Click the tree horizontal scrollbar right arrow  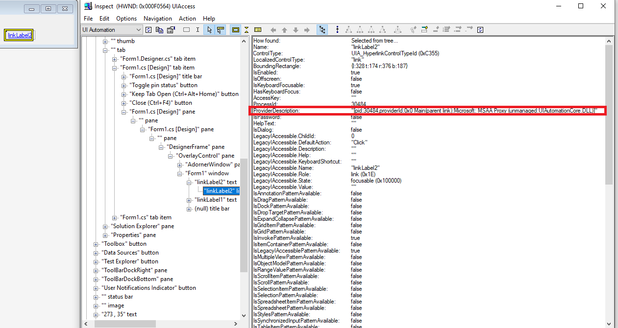(x=236, y=324)
